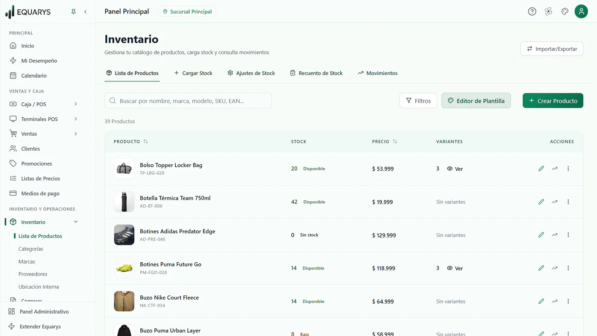Open the Filtros filter options

(x=418, y=101)
